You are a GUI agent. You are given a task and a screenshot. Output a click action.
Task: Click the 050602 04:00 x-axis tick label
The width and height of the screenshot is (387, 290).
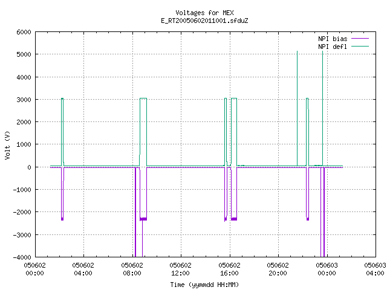[83, 269]
